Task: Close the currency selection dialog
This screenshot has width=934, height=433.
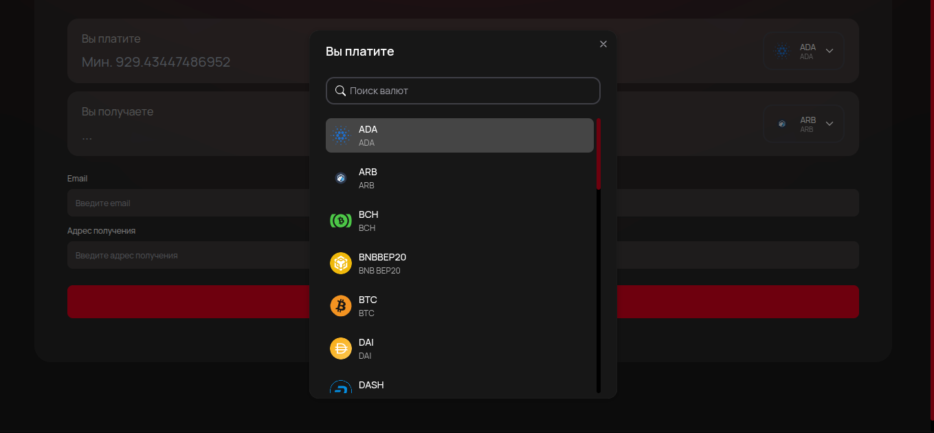Action: coord(603,44)
